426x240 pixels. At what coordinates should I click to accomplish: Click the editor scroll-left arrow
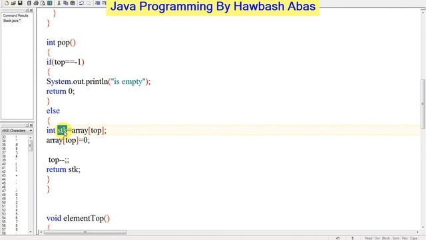[x=41, y=232]
